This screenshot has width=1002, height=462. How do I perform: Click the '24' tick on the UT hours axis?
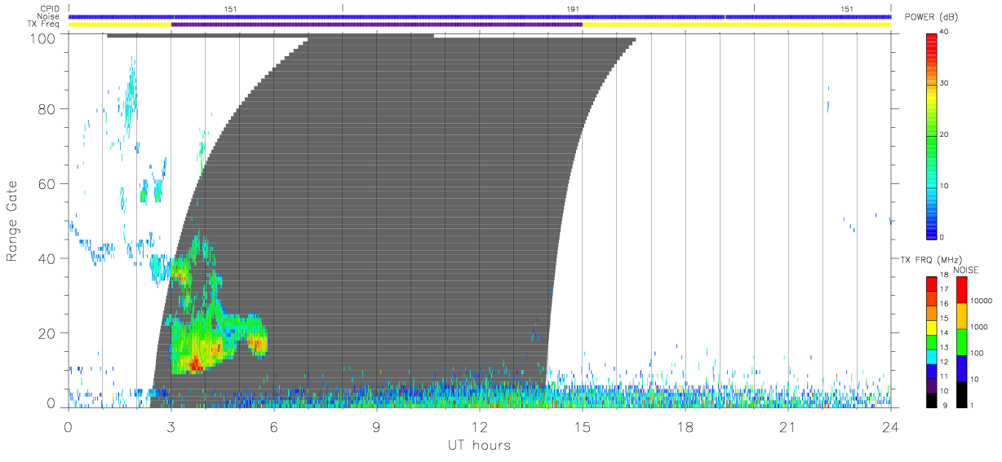coord(890,427)
